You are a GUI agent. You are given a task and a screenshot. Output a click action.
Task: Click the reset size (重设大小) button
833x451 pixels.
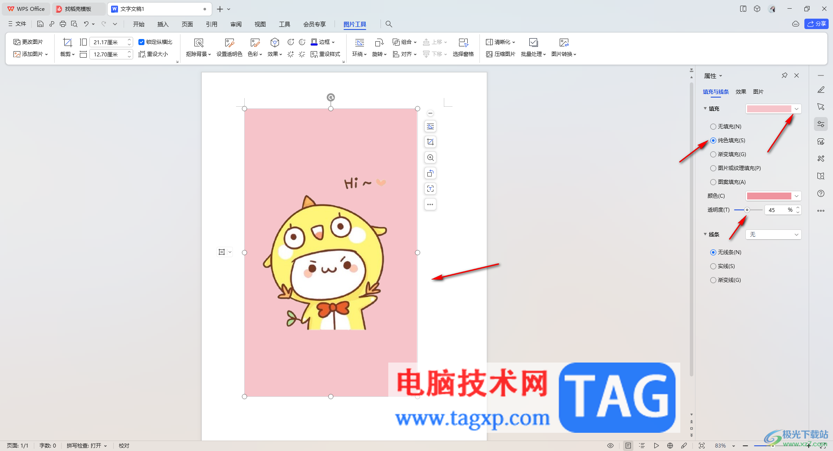point(153,54)
